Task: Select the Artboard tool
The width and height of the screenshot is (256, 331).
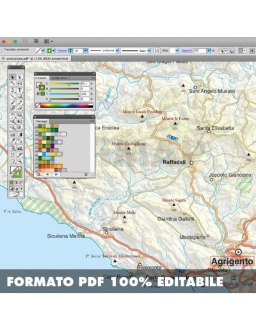Action: 13,154
